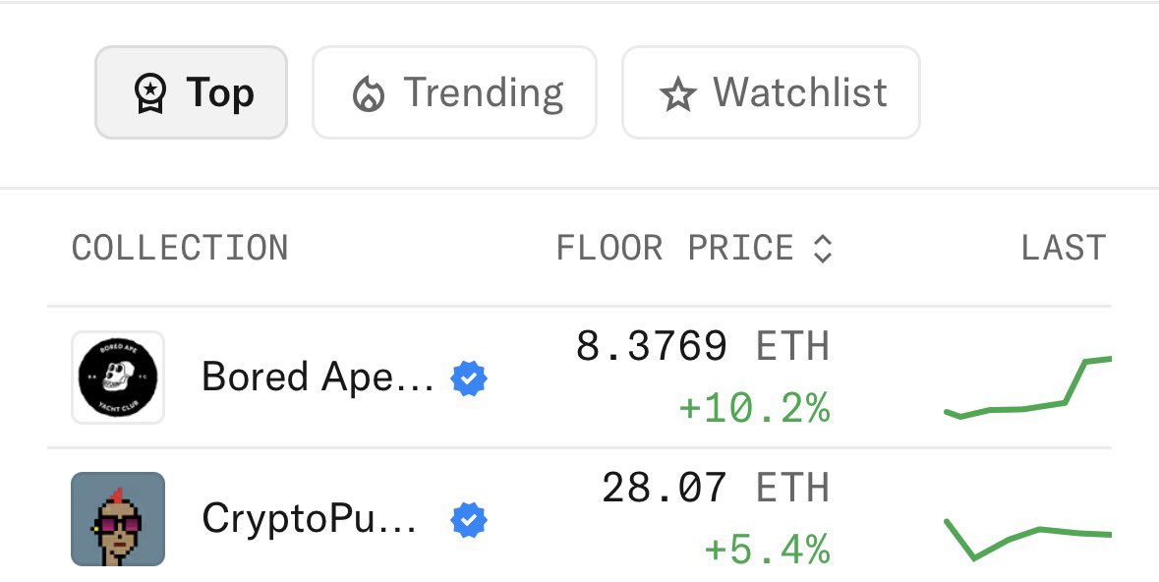Click the star icon on Watchlist
1159x582 pixels.
pos(677,95)
